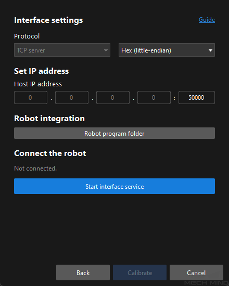
Task: Expand the TCP server dropdown arrow
Action: point(106,50)
